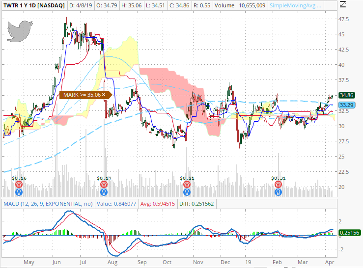Screen dimensions: 363x268
Task: Click the $0.17 earnings phone icon
Action: tap(104, 185)
